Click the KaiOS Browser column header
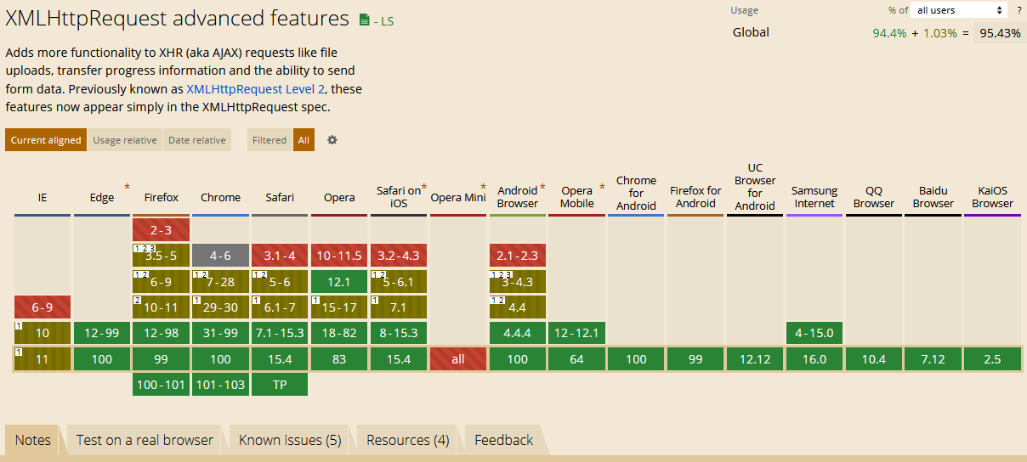Screen dimensions: 1027x462 point(992,197)
